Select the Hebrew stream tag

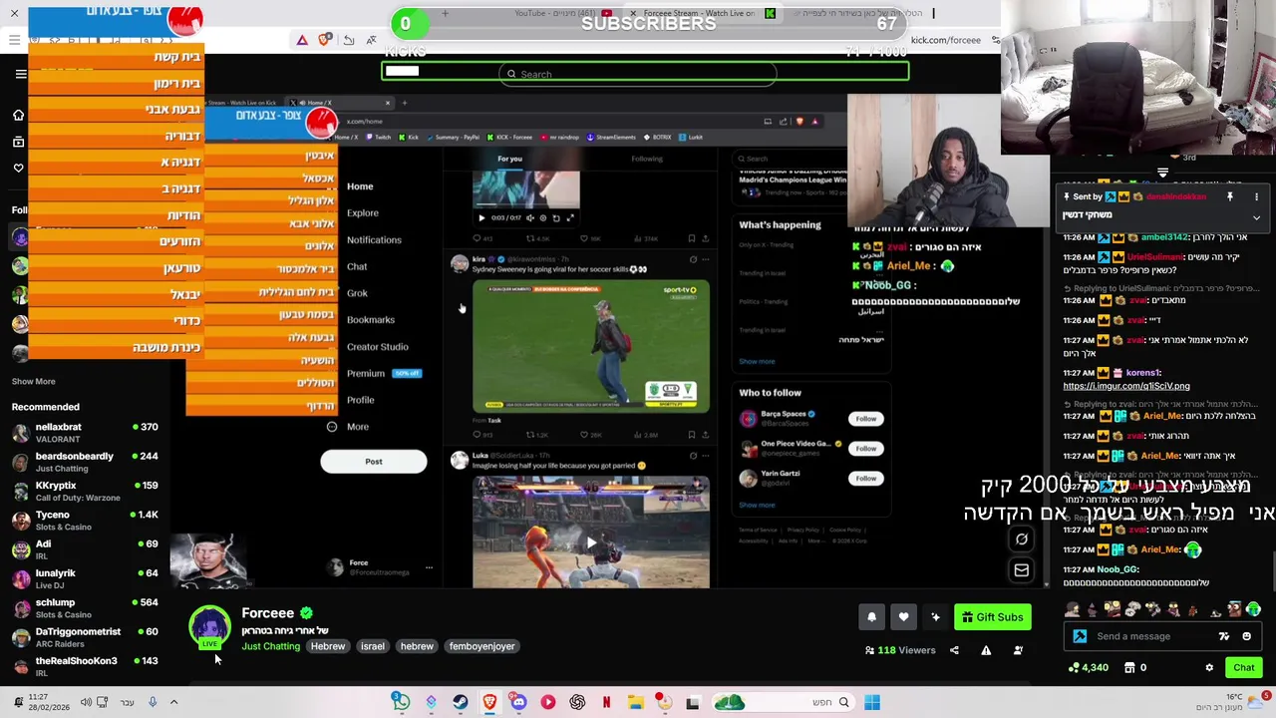coord(327,646)
